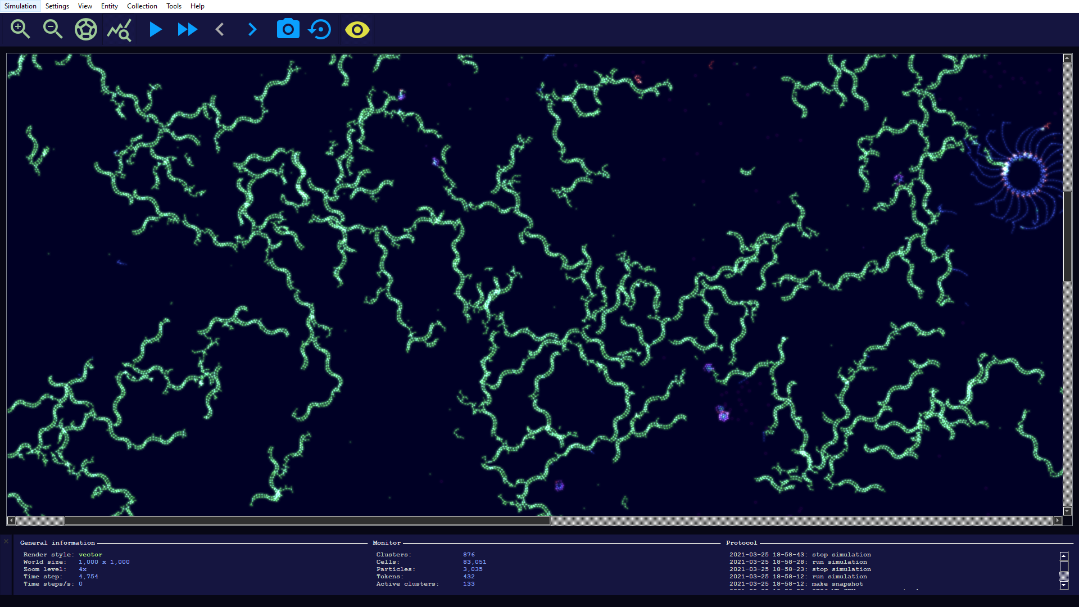Click the fast-forward double arrow icon
The width and height of the screenshot is (1079, 607).
187,29
